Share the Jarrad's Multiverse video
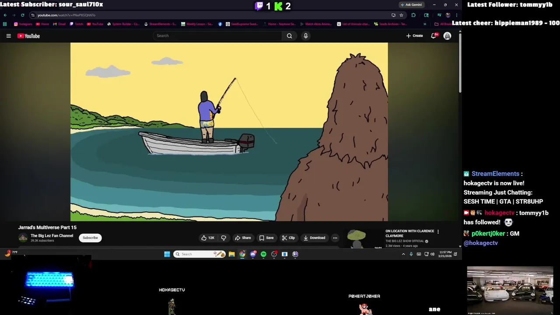Image resolution: width=560 pixels, height=315 pixels. click(243, 238)
